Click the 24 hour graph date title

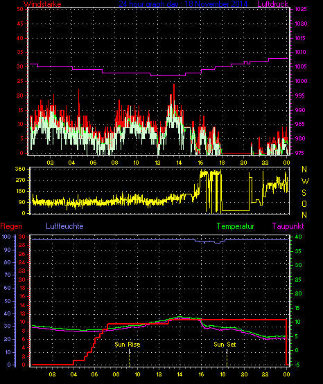point(183,3)
